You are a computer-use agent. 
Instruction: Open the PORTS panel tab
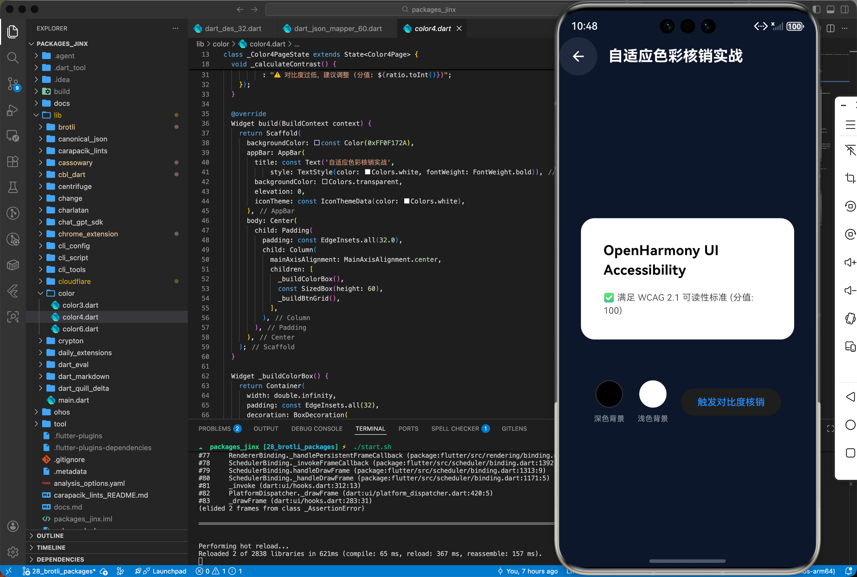tap(408, 429)
